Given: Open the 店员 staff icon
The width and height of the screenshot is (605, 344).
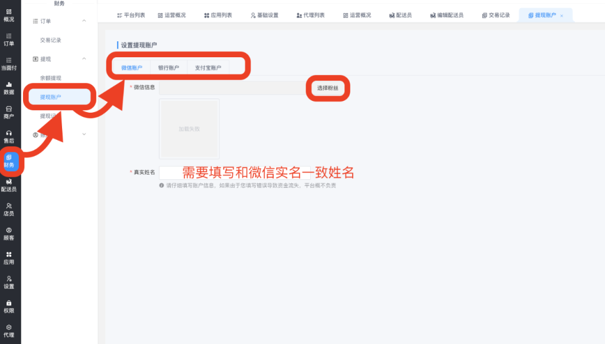Looking at the screenshot, I should tap(9, 209).
